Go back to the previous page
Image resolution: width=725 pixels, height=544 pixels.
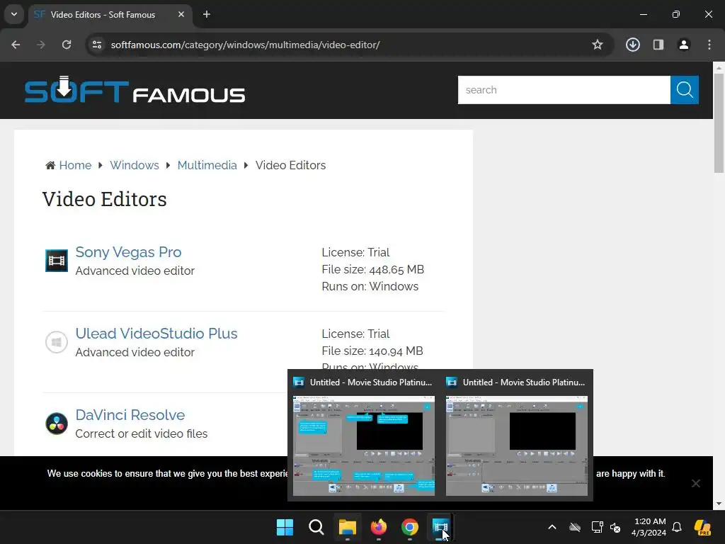coord(16,45)
